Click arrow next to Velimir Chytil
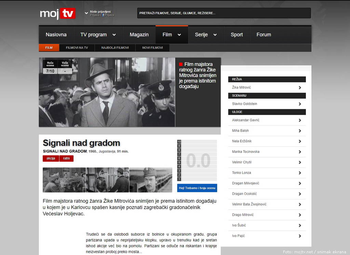Image resolution: width=350 pixels, height=255 pixels. 300,162
